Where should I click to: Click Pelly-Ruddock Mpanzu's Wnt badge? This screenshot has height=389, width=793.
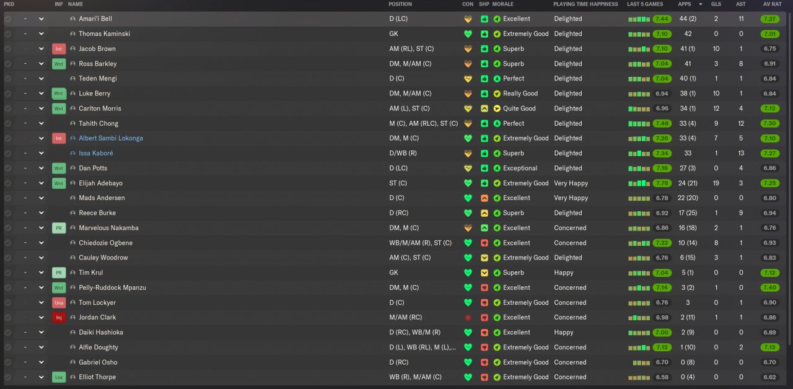pyautogui.click(x=59, y=287)
